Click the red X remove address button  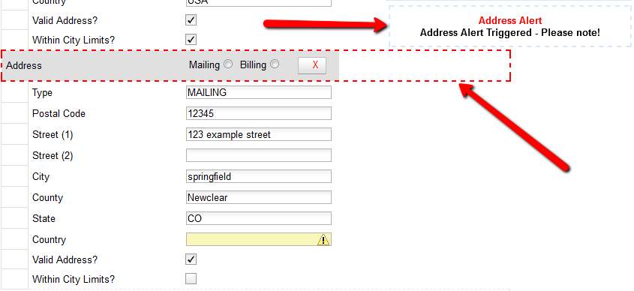312,65
